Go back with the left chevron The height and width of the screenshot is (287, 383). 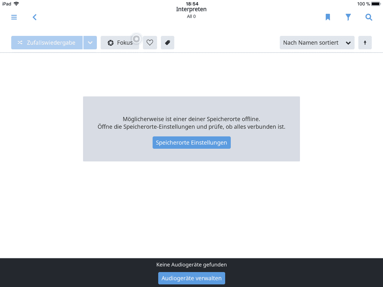coord(34,17)
